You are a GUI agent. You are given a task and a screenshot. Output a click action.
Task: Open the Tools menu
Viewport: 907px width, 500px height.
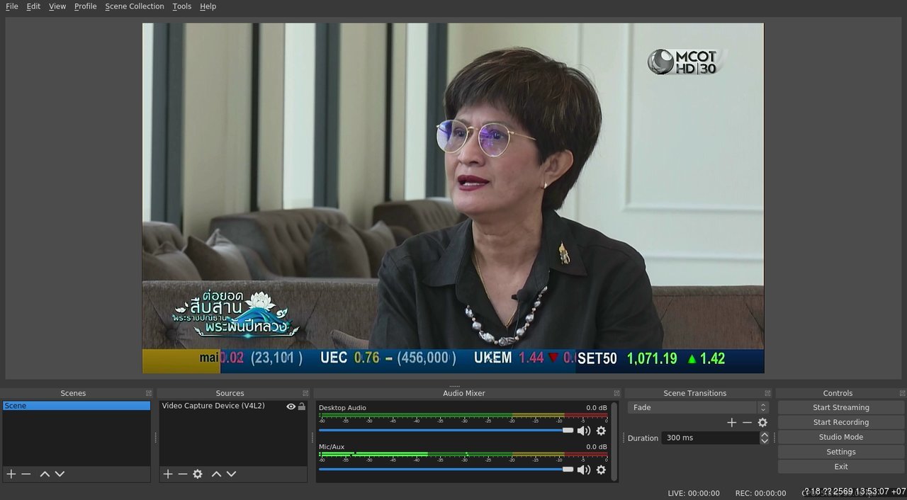[182, 6]
